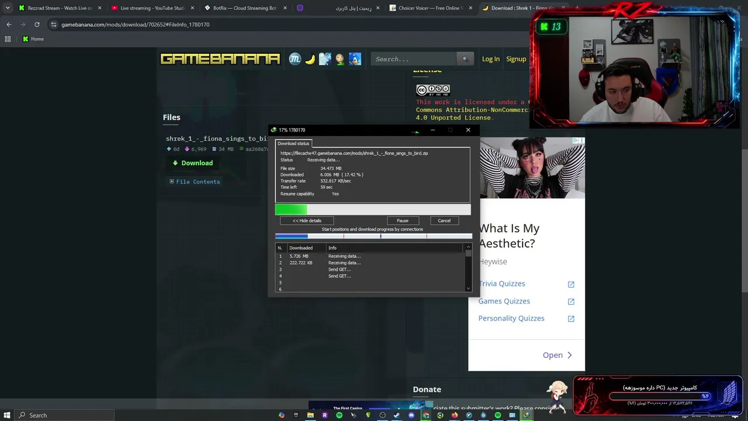748x421 pixels.
Task: Click the file size 34 MB icon
Action: [x=214, y=149]
